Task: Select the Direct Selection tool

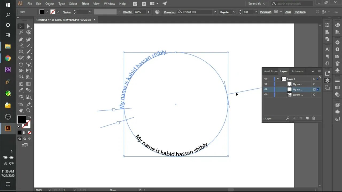Action: point(29,26)
